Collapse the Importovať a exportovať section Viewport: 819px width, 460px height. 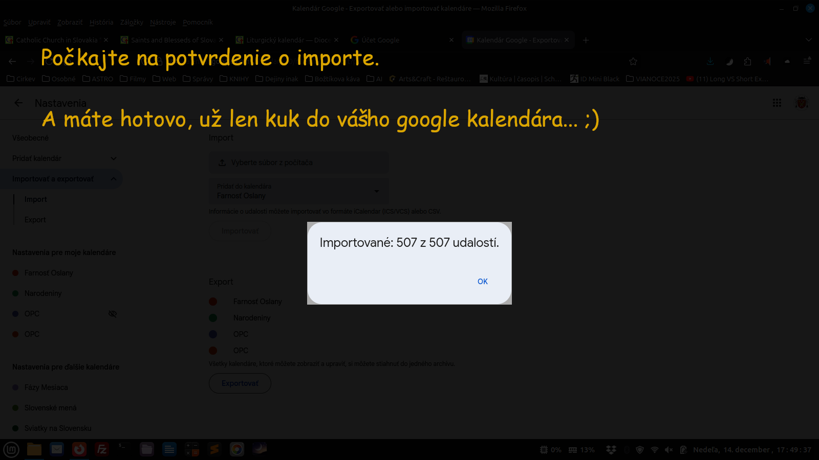point(114,179)
